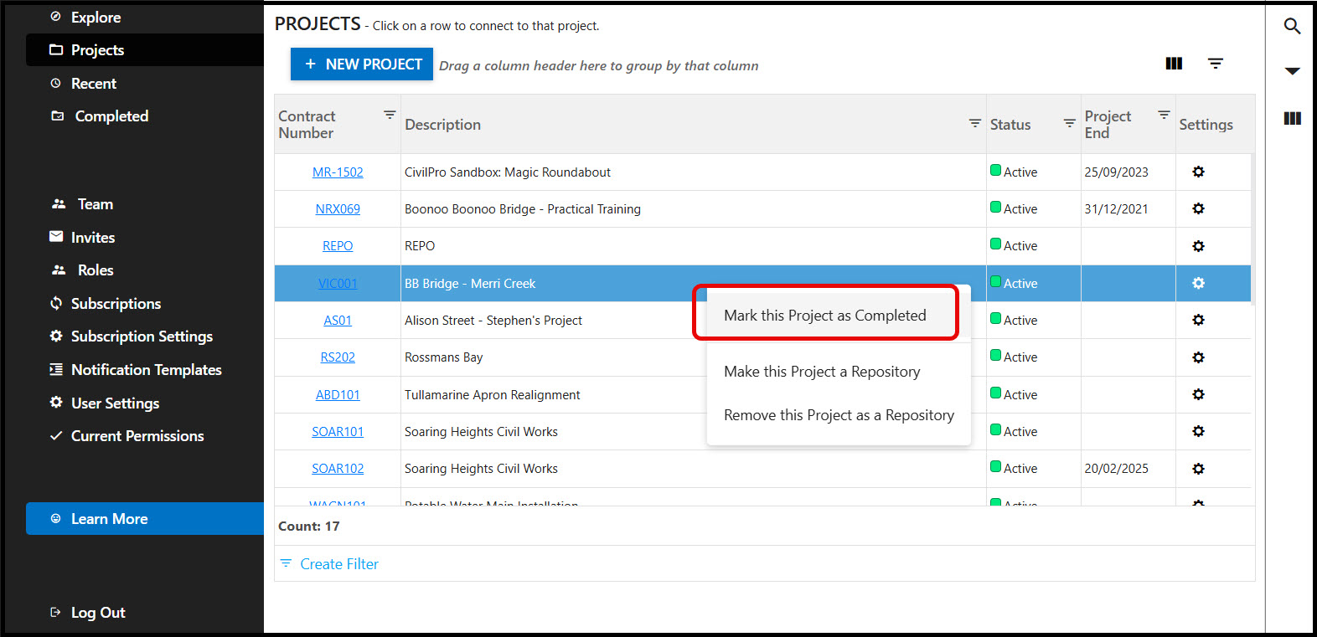Viewport: 1317px width, 637px height.
Task: Open the MR-1502 contract link
Action: (x=338, y=172)
